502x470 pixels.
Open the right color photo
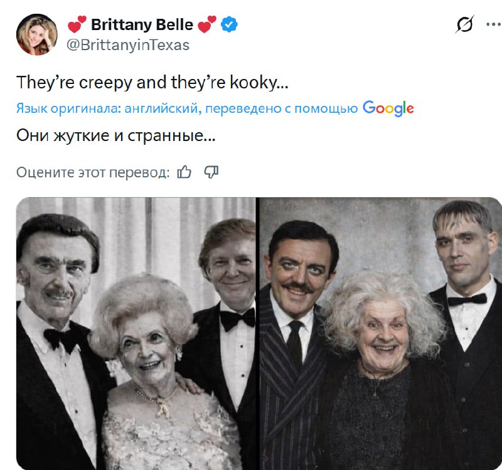point(380,333)
